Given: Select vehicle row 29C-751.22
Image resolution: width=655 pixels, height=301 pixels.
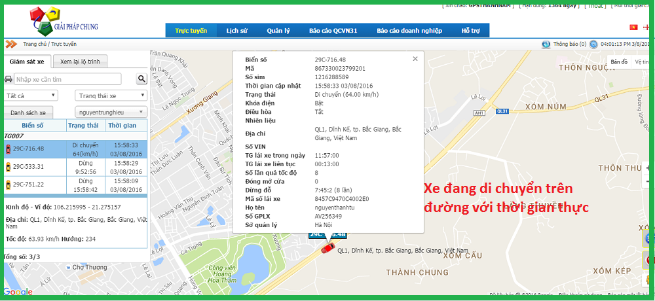Looking at the screenshot, I should [x=75, y=185].
